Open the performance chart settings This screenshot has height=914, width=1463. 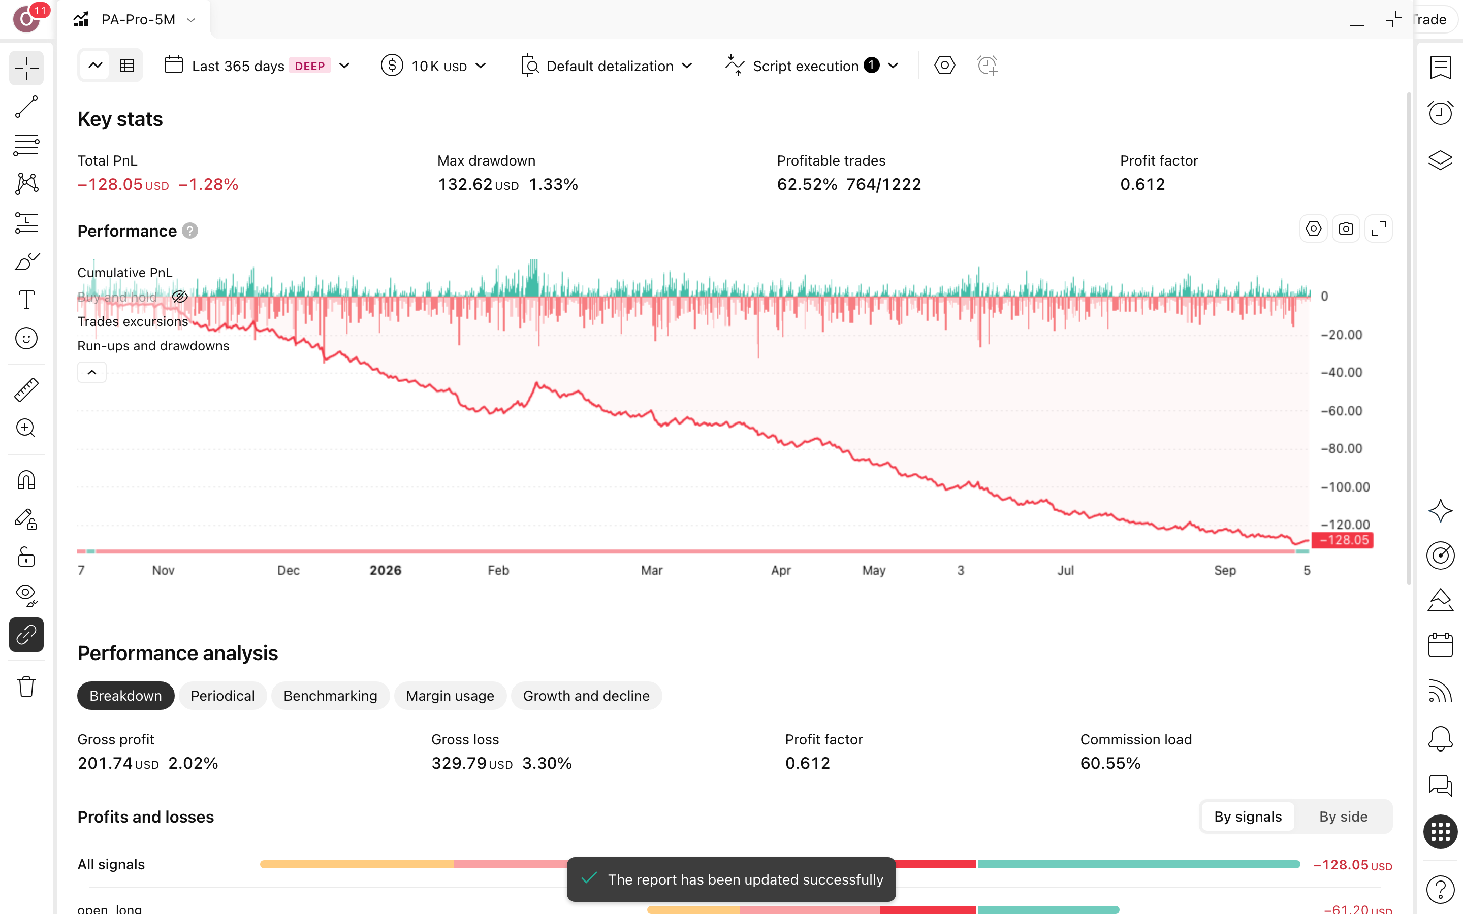(1313, 229)
